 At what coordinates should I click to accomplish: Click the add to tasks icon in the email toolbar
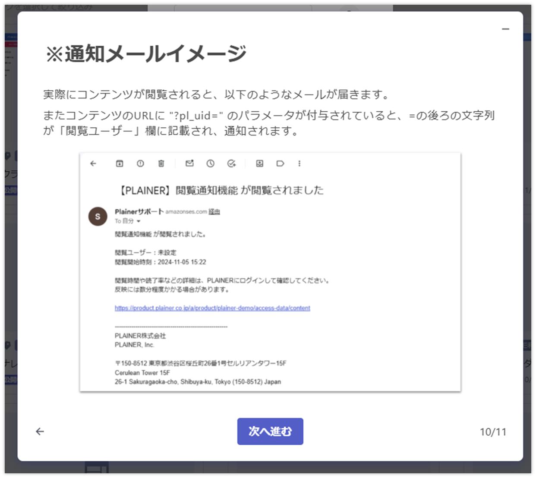click(x=231, y=164)
